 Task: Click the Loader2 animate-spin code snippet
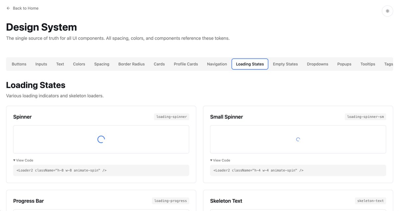pos(61,170)
